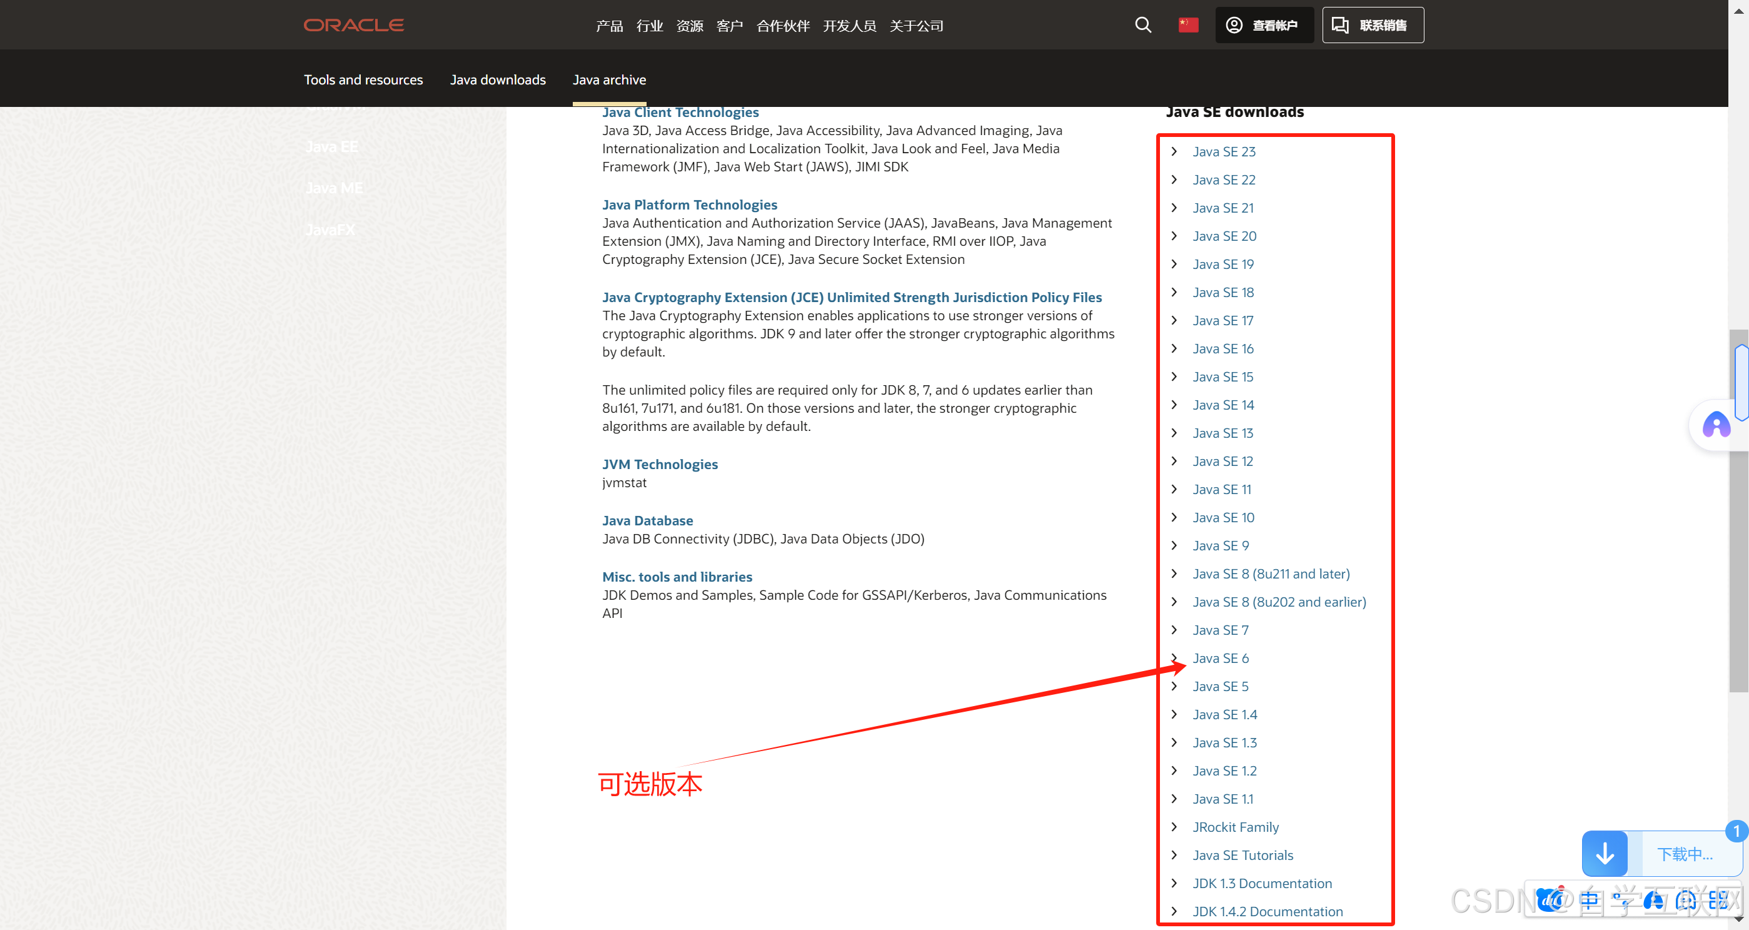Open the Java SE 16 archive link
This screenshot has height=930, width=1749.
pyautogui.click(x=1223, y=349)
